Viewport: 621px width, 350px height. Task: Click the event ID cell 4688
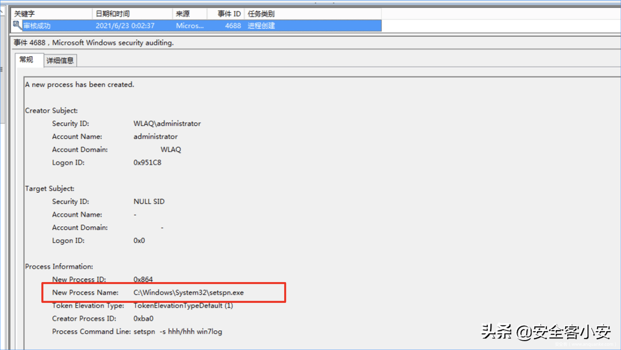pyautogui.click(x=233, y=26)
